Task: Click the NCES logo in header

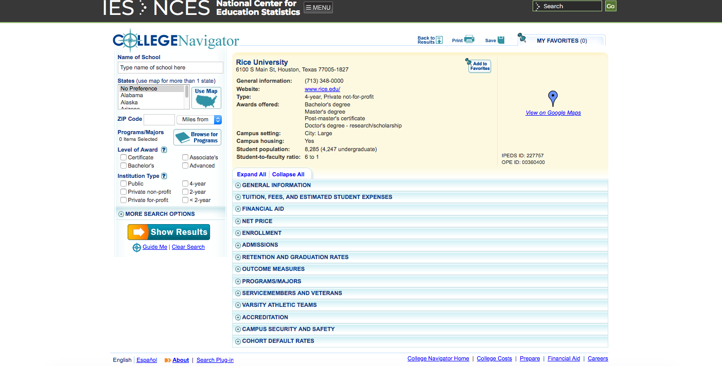Action: [181, 7]
